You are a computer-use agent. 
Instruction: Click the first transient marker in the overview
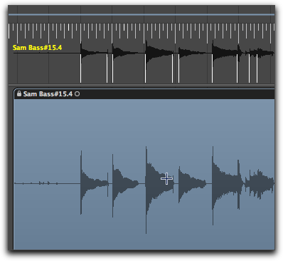click(x=80, y=68)
